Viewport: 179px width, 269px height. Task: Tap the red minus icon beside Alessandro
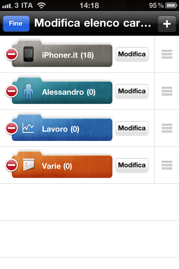tap(11, 91)
